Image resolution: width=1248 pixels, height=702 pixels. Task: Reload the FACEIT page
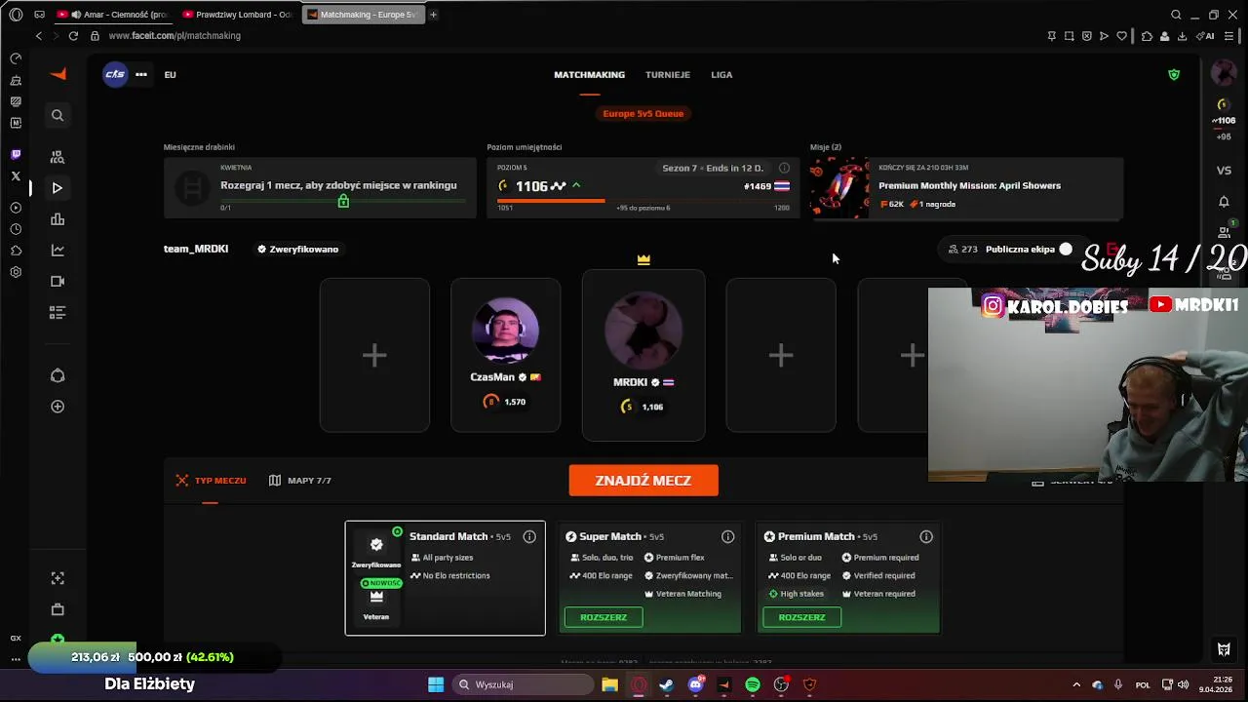click(x=73, y=36)
